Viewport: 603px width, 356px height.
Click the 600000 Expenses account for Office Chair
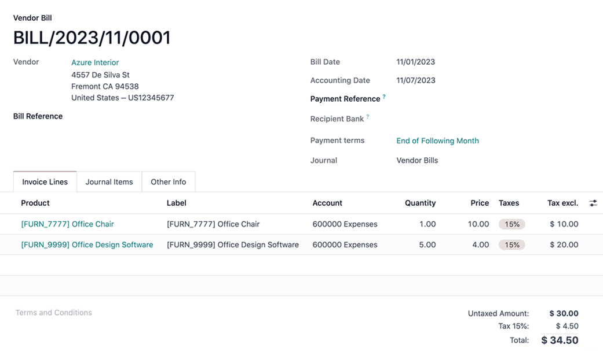[345, 224]
